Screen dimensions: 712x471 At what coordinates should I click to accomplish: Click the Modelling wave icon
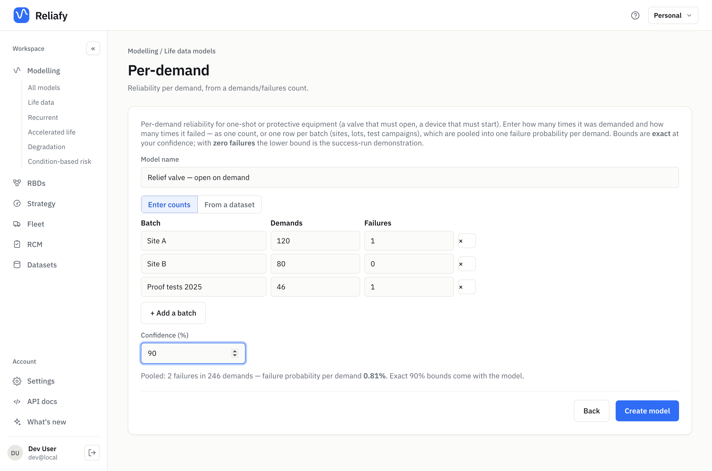(17, 70)
